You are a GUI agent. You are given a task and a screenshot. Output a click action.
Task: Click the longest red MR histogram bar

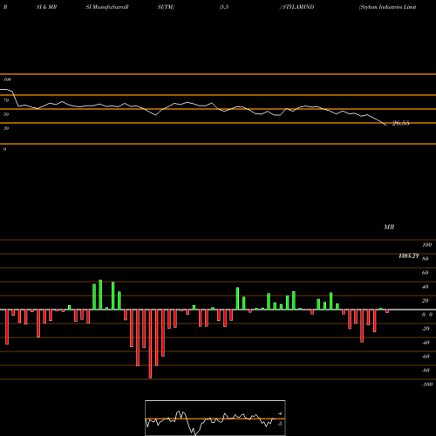[x=150, y=344]
